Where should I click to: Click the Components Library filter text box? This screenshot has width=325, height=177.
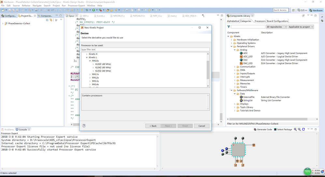point(248,27)
